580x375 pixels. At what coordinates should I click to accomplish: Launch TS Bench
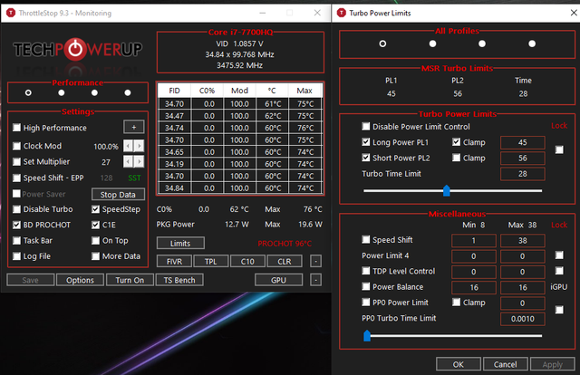point(179,280)
